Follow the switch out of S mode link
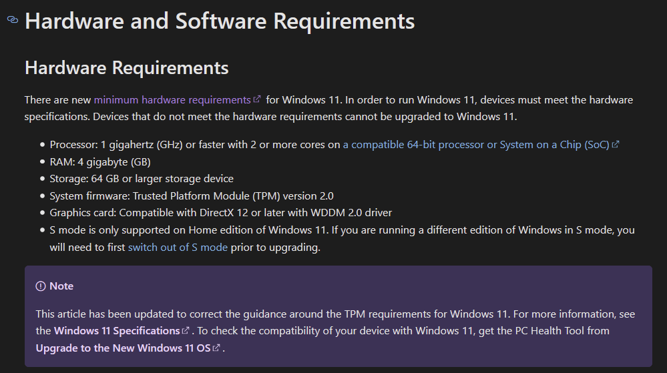Screen dimensions: 667x373 (x=178, y=247)
